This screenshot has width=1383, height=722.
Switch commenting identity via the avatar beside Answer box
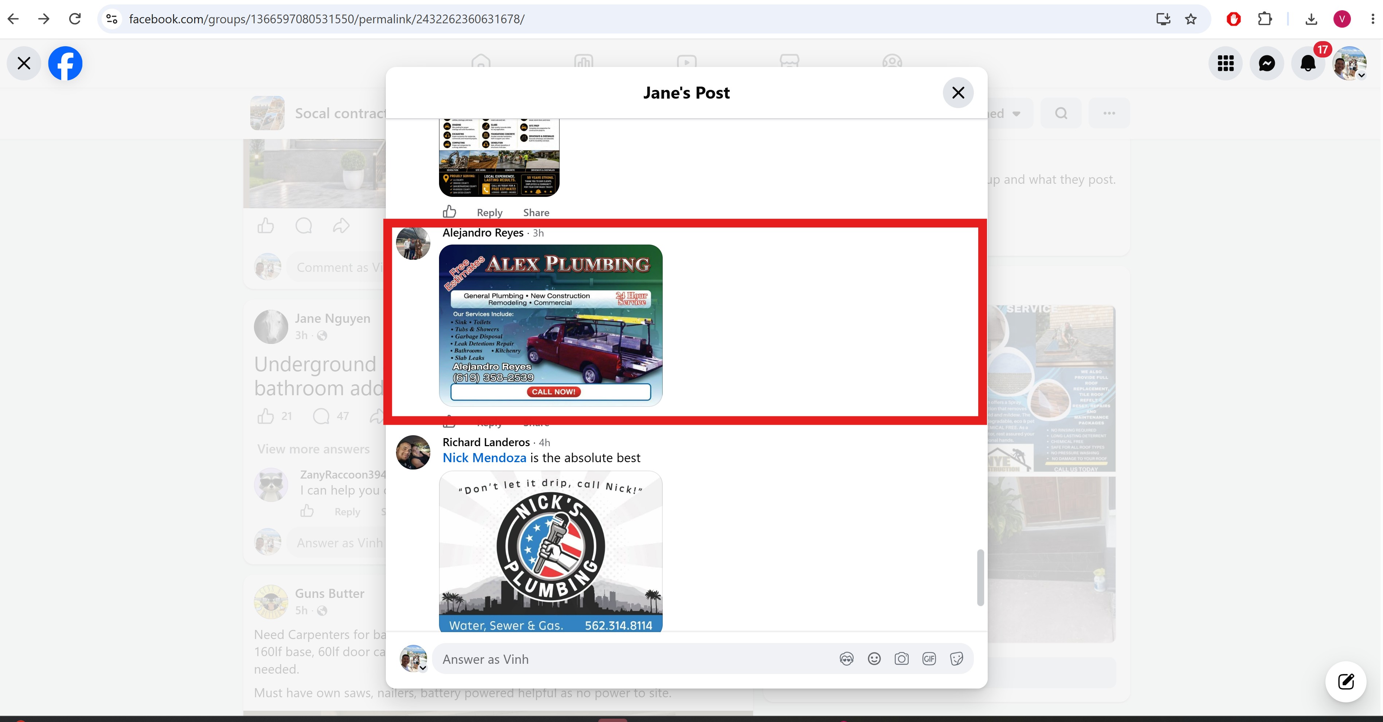[x=414, y=659]
